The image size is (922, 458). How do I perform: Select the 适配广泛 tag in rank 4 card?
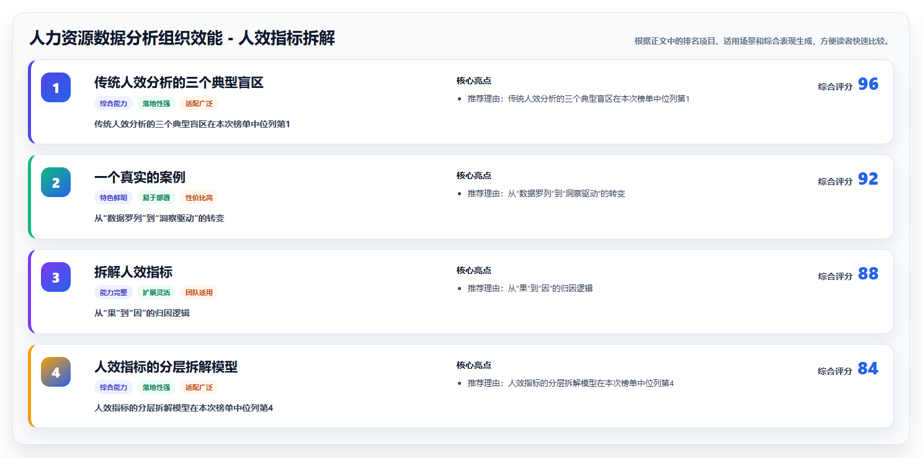(x=199, y=388)
